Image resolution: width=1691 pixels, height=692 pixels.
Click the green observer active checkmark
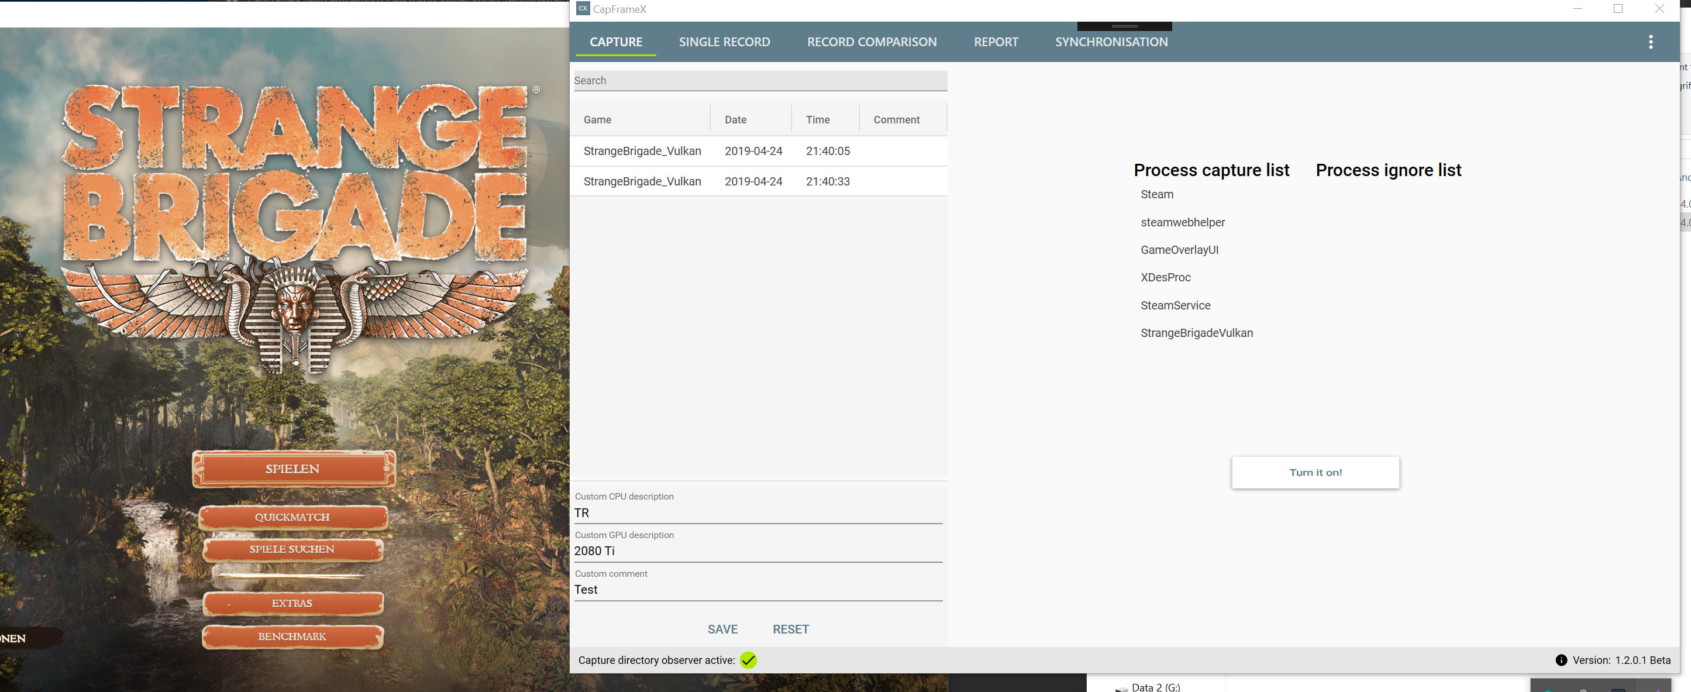[748, 660]
